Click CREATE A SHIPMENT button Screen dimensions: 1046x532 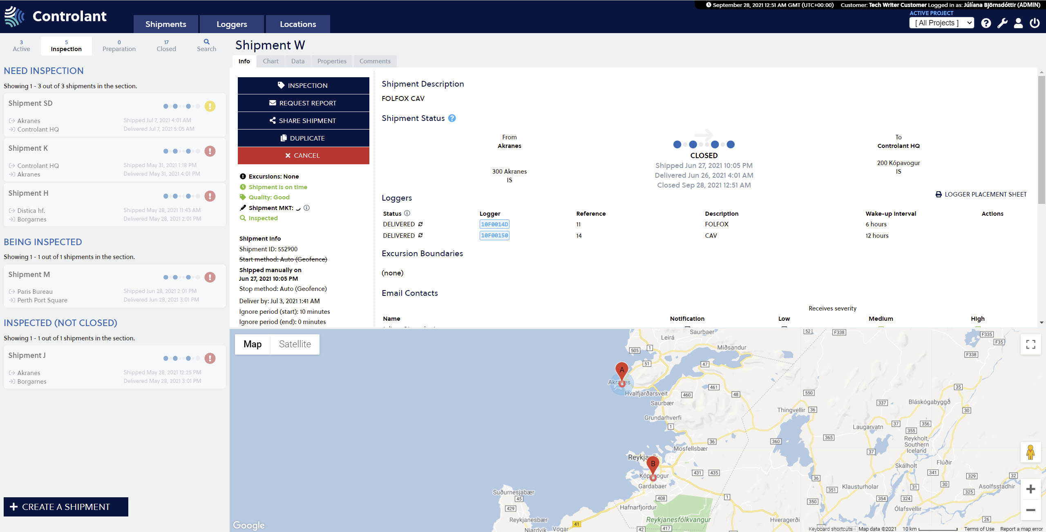(x=66, y=507)
